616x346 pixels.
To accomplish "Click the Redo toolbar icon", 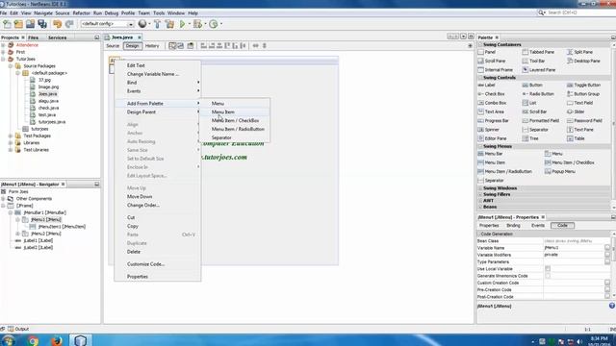I will [x=69, y=24].
